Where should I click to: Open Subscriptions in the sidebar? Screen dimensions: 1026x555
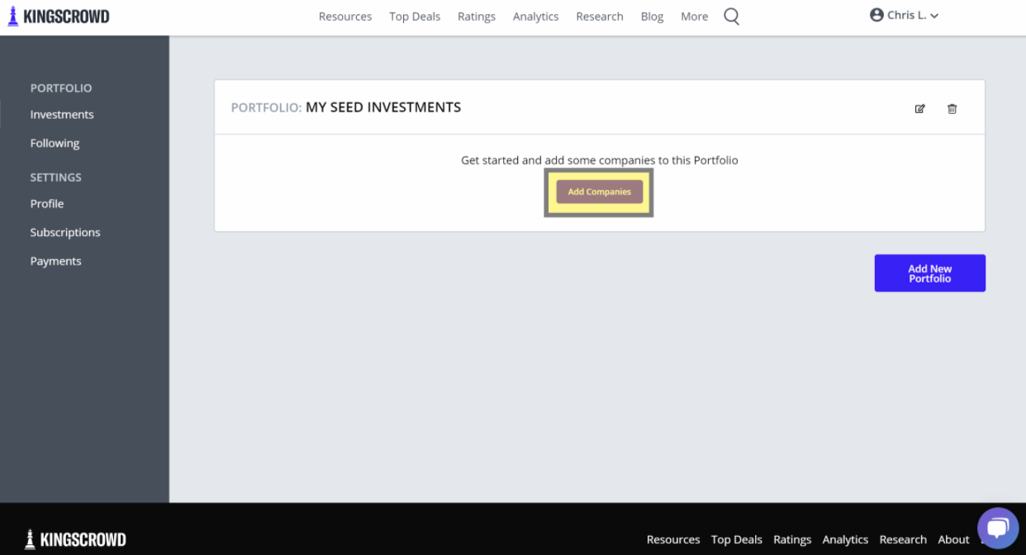point(65,232)
